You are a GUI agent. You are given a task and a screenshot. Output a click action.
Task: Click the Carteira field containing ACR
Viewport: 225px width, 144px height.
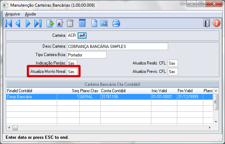coord(72,35)
